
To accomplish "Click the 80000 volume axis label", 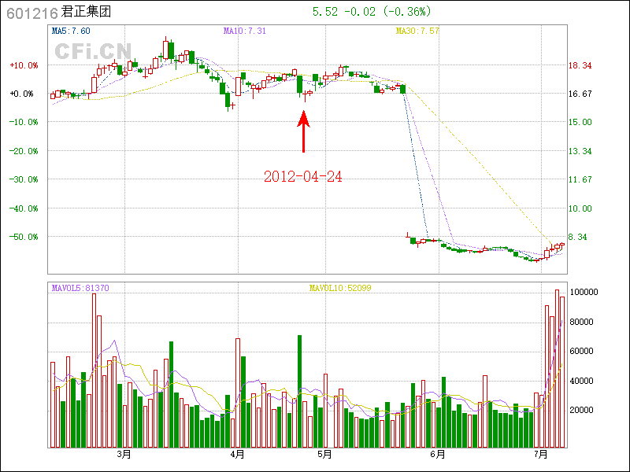I will (x=582, y=322).
